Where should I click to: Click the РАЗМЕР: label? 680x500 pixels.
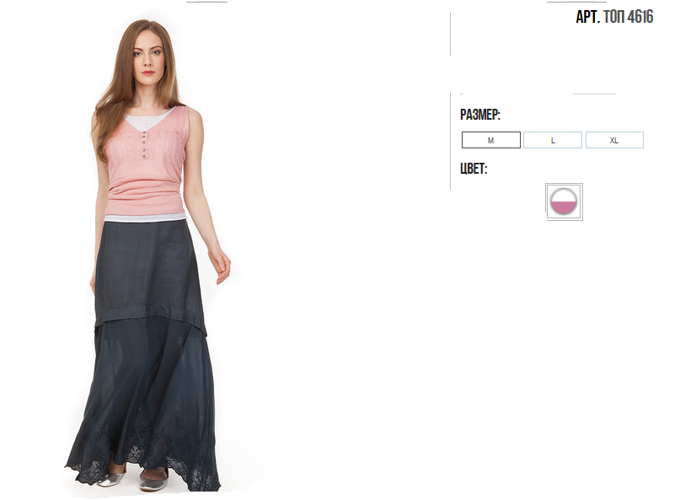[480, 115]
